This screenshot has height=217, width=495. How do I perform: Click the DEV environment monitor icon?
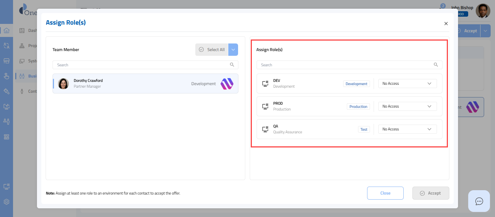click(x=265, y=84)
